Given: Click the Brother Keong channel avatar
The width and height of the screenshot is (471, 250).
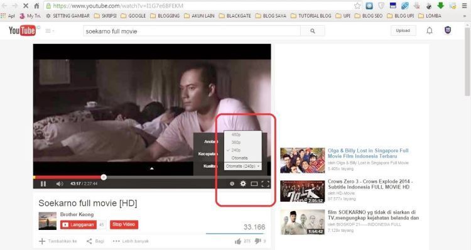Looking at the screenshot, I should click(48, 221).
